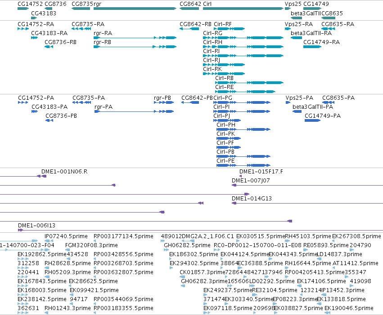Select the CG8642-PB protein label
Image resolution: width=383 pixels, height=315 pixels.
click(x=197, y=98)
